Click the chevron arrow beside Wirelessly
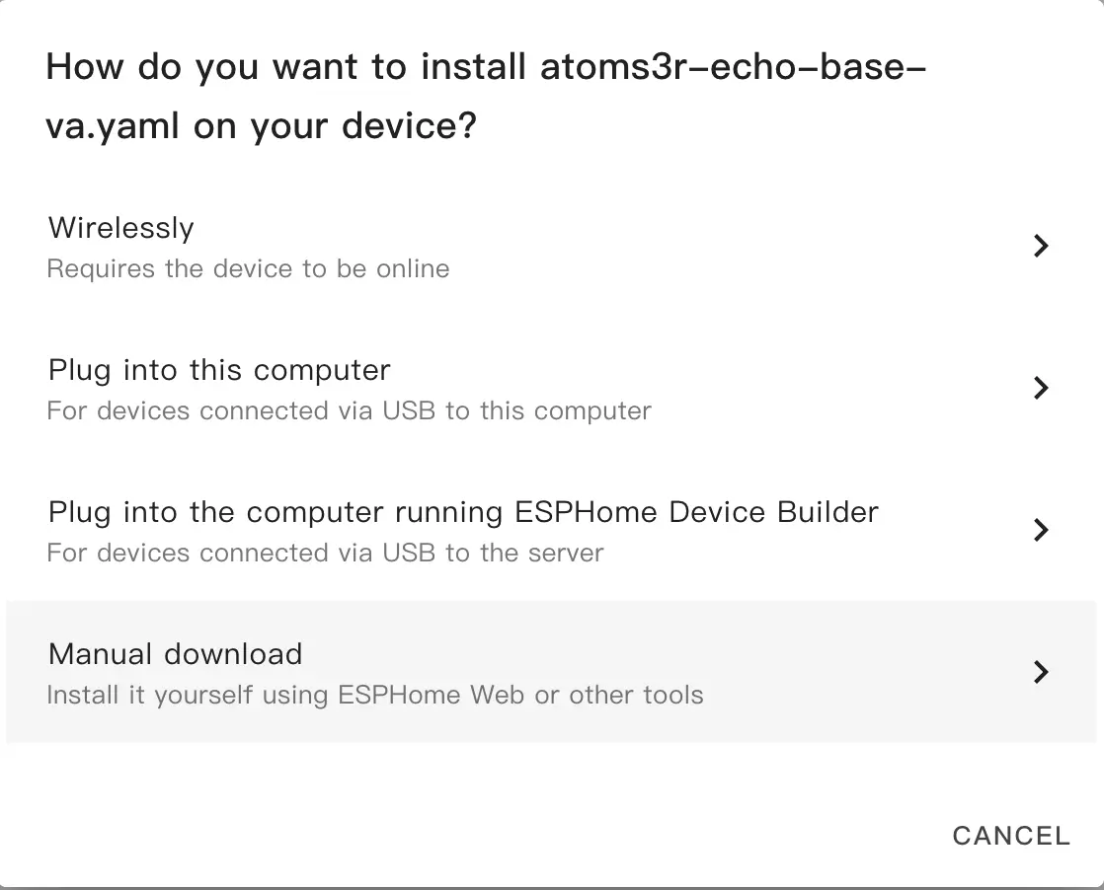Screen dimensions: 1104x890 (1040, 246)
